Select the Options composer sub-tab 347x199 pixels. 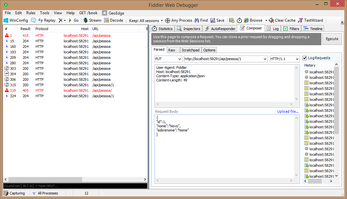click(x=209, y=50)
